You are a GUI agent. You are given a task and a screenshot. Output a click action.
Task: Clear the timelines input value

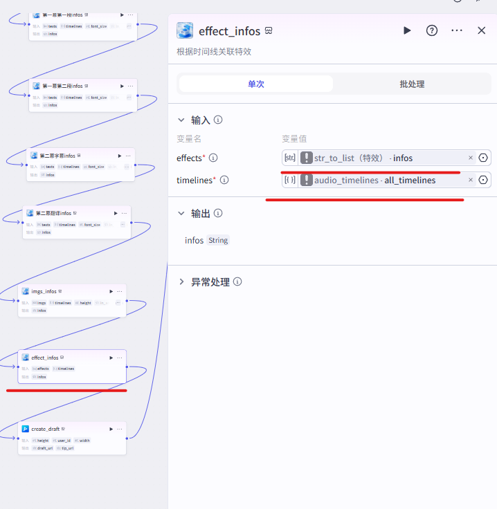(471, 180)
